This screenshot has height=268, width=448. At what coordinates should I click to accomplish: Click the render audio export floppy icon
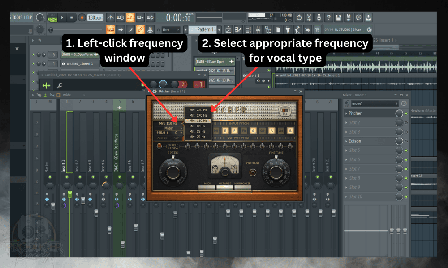[349, 18]
